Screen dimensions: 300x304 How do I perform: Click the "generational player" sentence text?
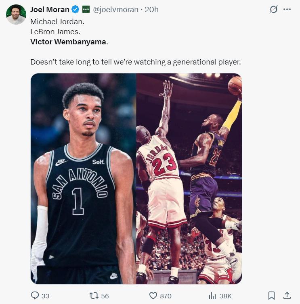pyautogui.click(x=135, y=62)
